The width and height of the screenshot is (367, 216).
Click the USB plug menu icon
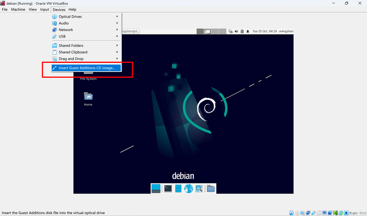click(54, 36)
